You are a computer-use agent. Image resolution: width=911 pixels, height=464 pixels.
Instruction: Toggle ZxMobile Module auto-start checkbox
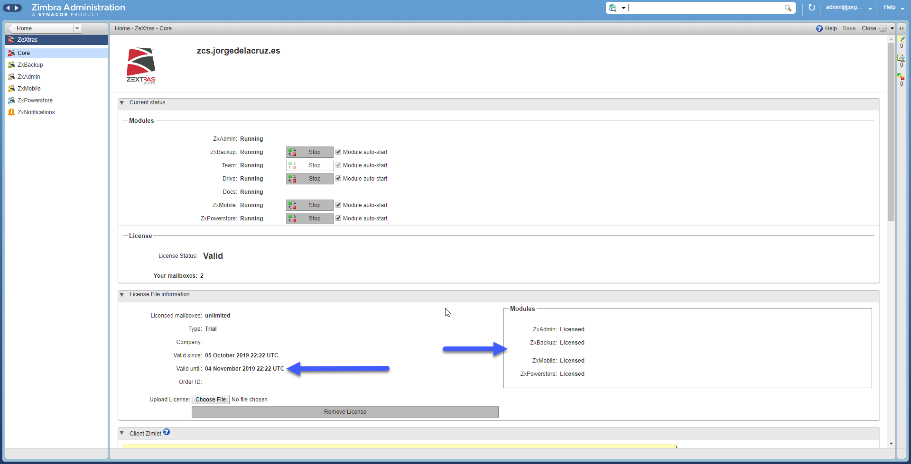coord(338,205)
